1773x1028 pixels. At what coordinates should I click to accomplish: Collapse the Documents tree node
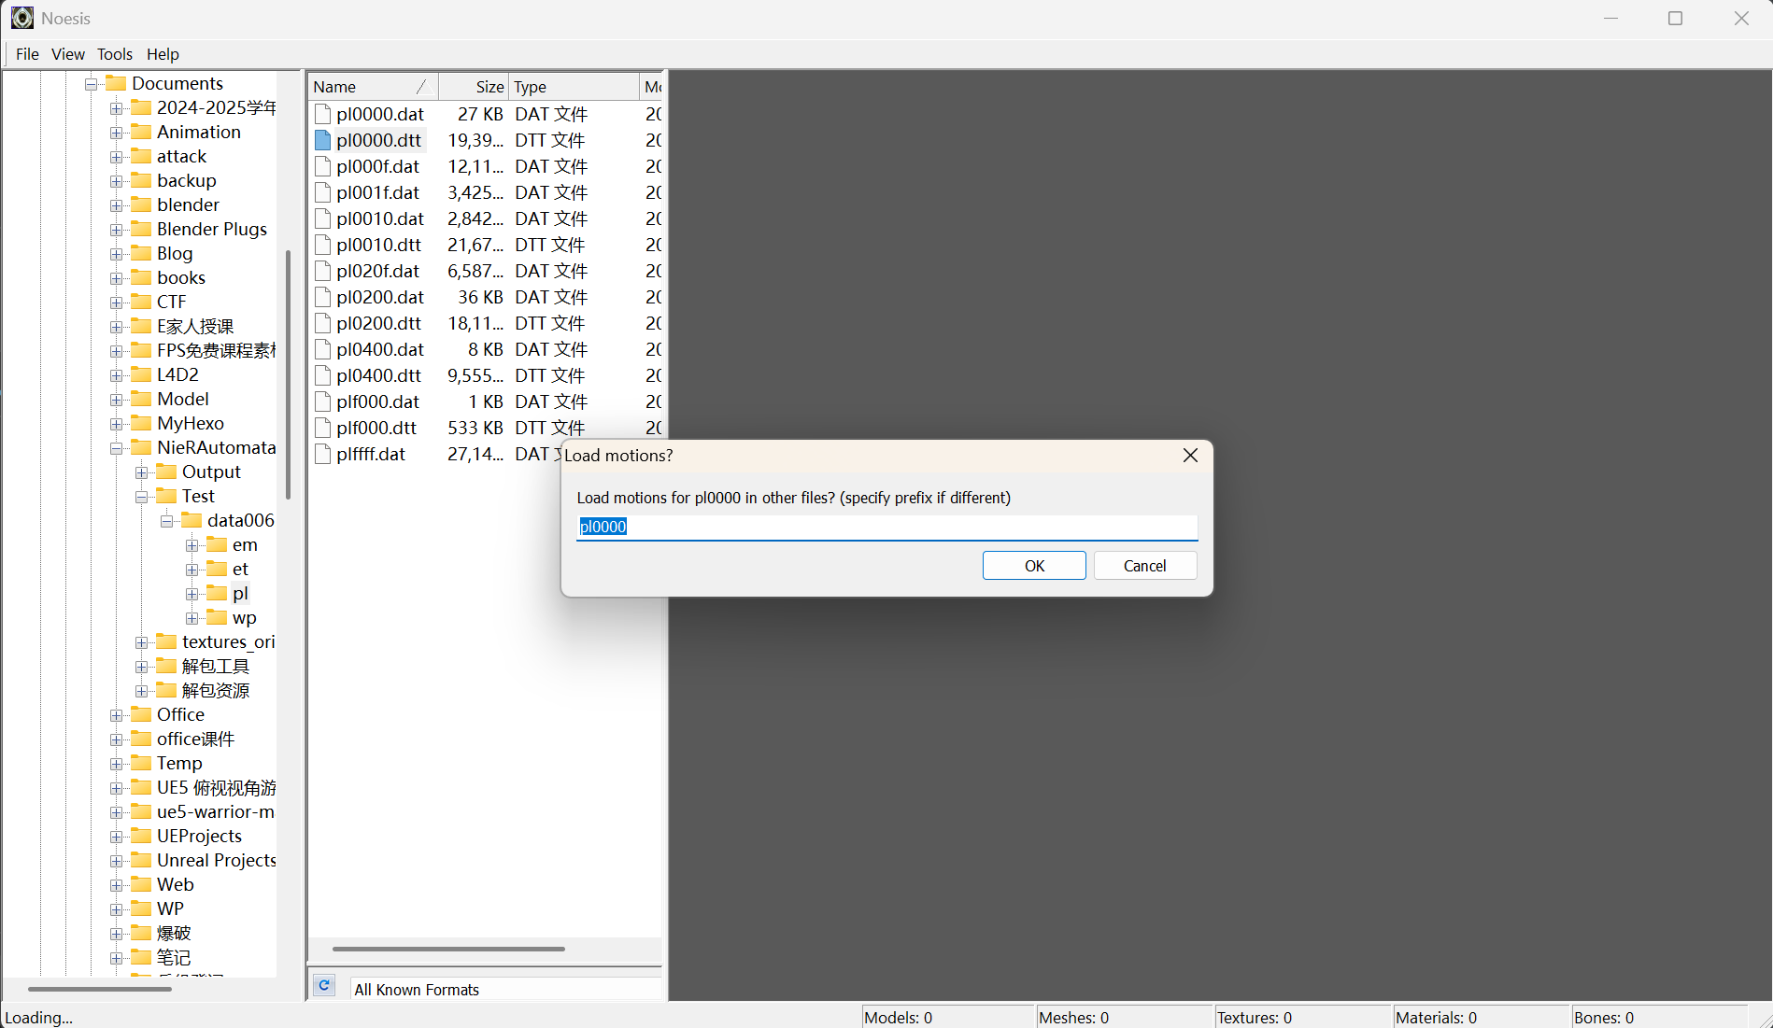(x=92, y=84)
